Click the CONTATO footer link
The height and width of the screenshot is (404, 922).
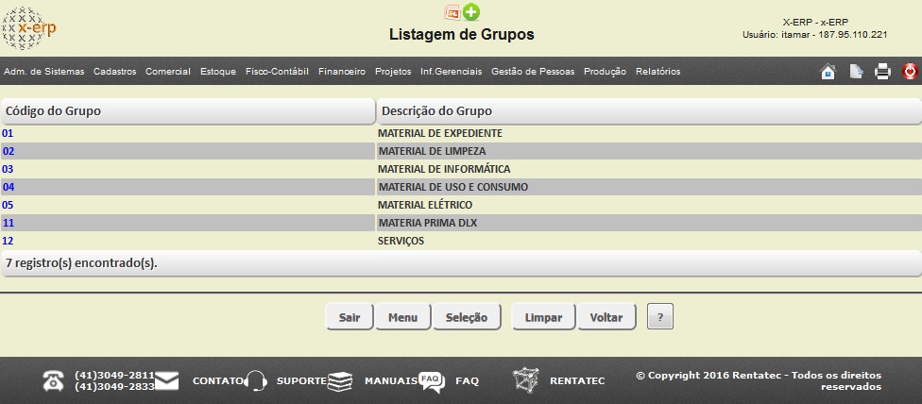[x=217, y=381]
